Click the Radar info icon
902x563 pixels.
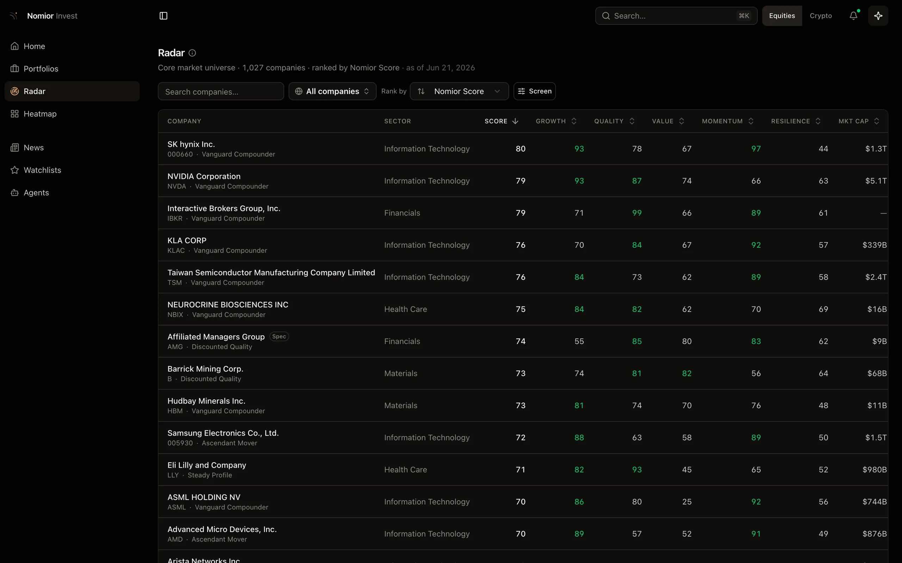pos(192,53)
